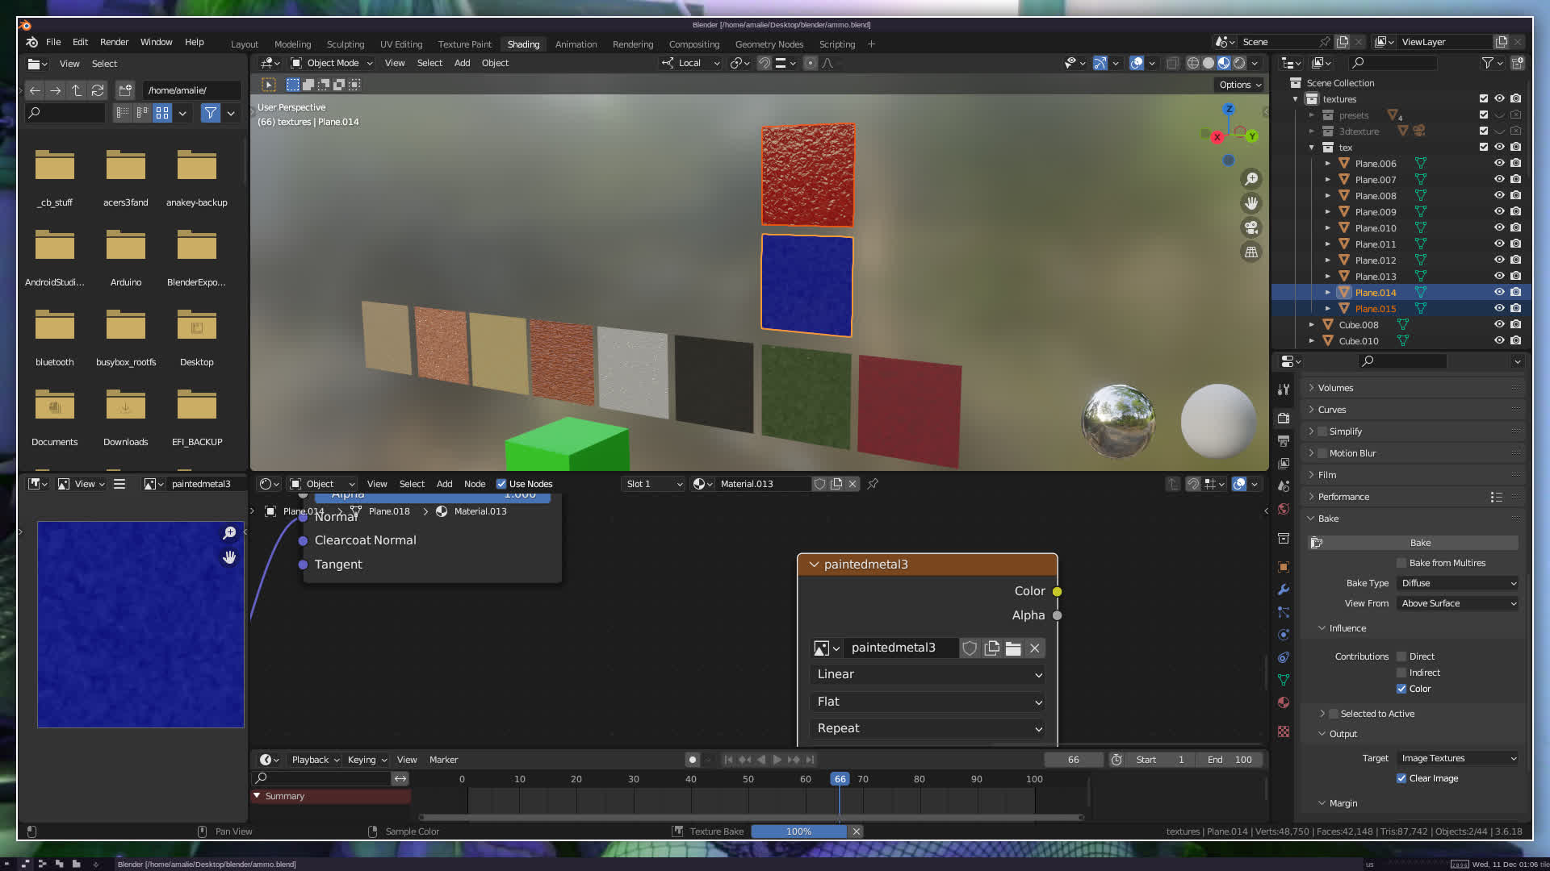Click open image folder icon in paintedmetal3 node
The height and width of the screenshot is (871, 1550).
tap(1013, 648)
